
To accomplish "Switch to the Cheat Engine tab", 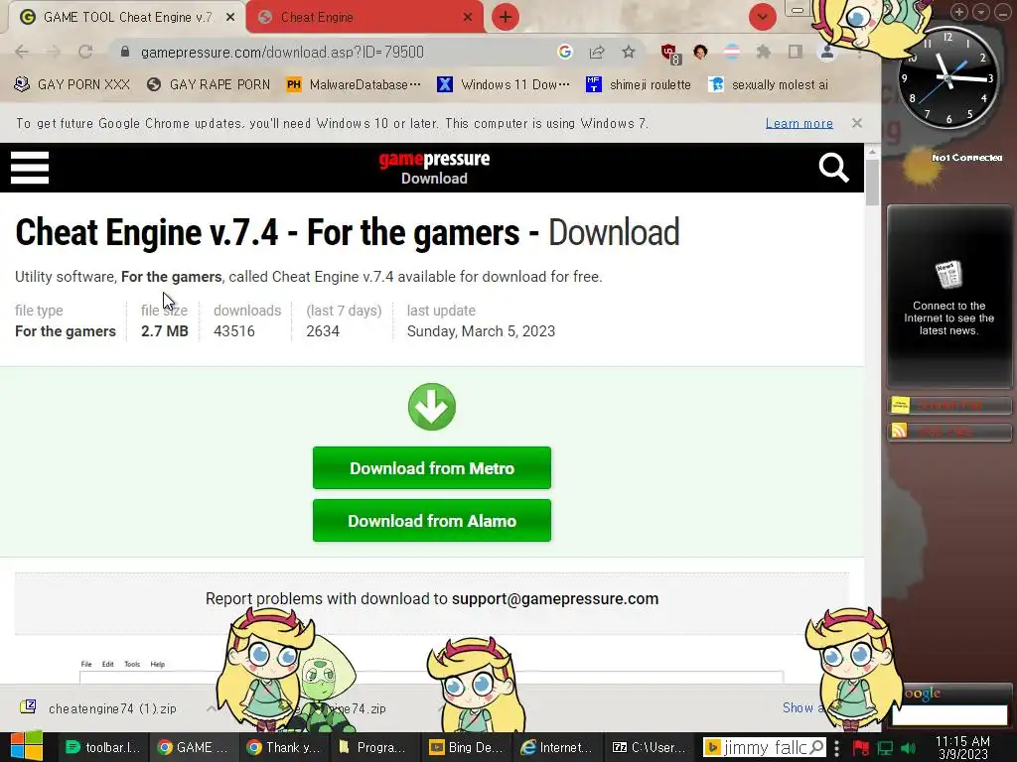I will click(364, 18).
